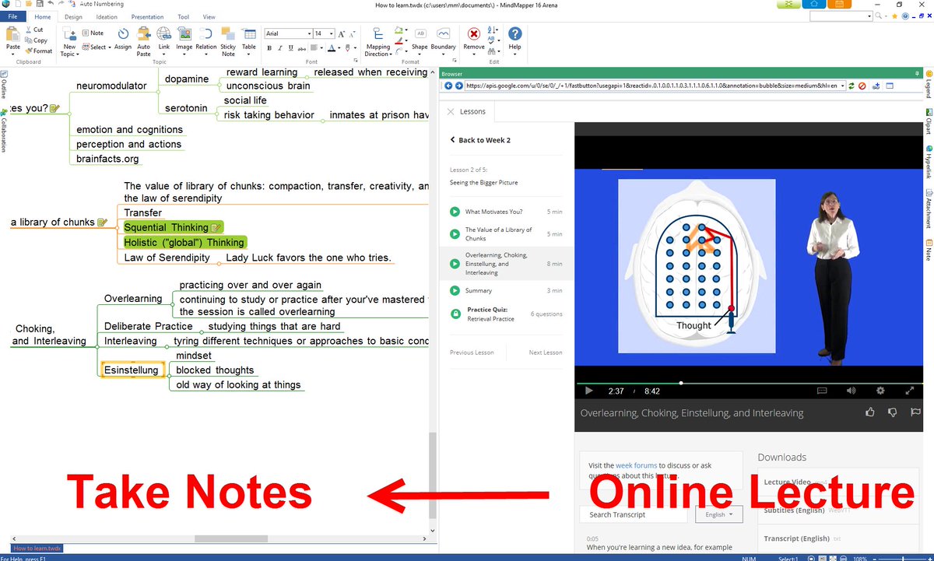Viewport: 934px width, 561px height.
Task: Click the Shape tool
Action: [420, 40]
